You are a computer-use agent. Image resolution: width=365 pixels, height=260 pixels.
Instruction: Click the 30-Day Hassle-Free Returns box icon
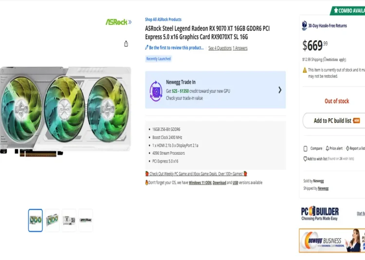(304, 26)
